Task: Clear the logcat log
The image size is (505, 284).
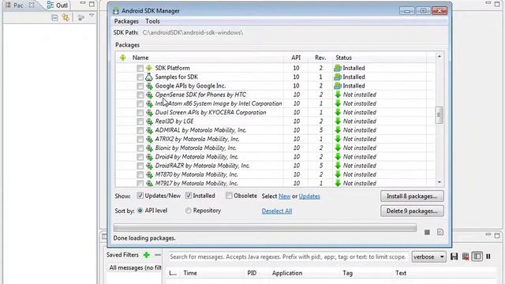Action: (466, 256)
